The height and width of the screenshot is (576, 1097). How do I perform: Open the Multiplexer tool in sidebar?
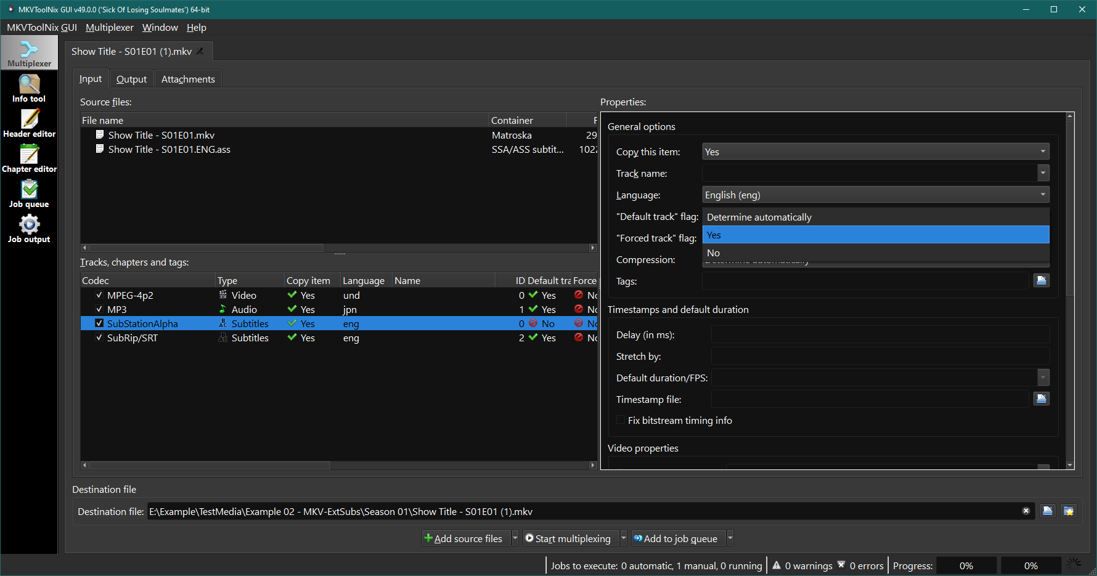(x=29, y=52)
